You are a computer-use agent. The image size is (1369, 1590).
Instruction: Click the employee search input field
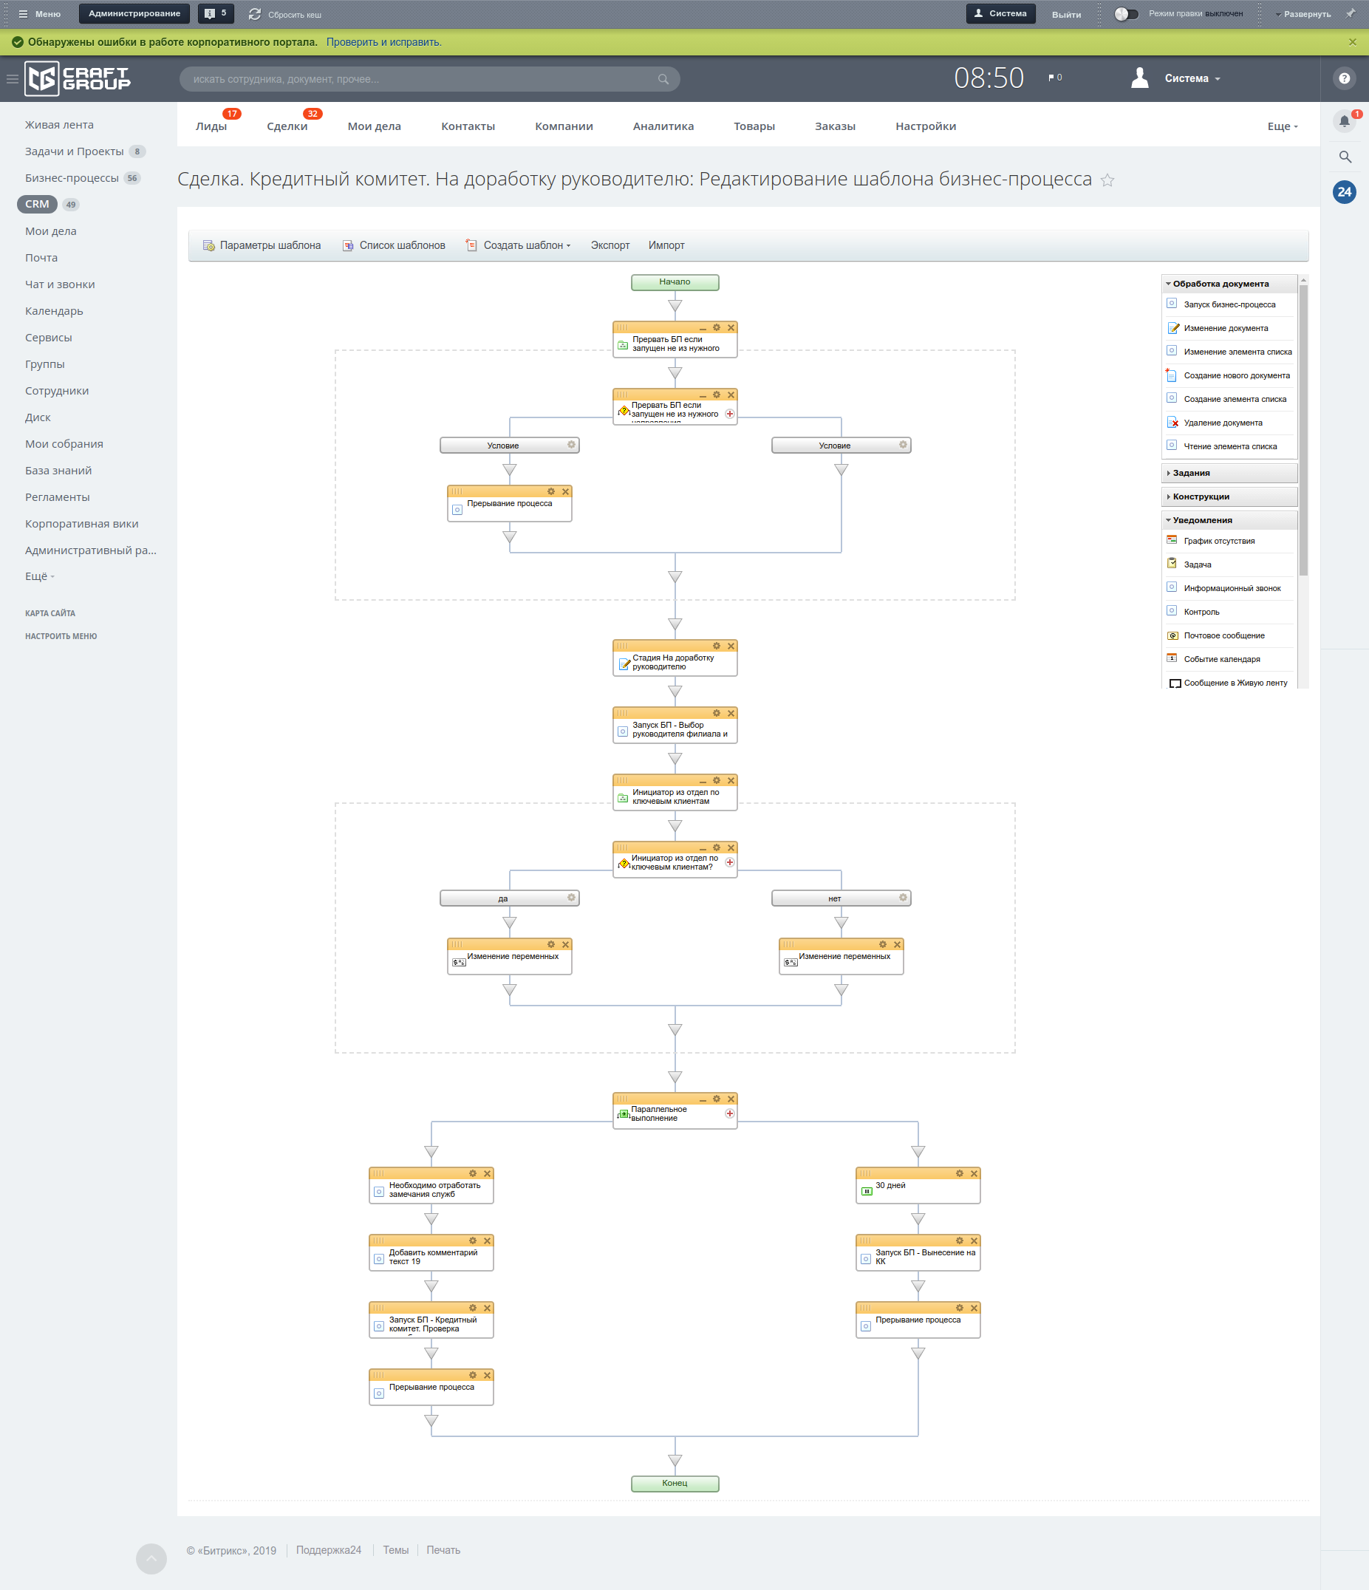click(422, 79)
